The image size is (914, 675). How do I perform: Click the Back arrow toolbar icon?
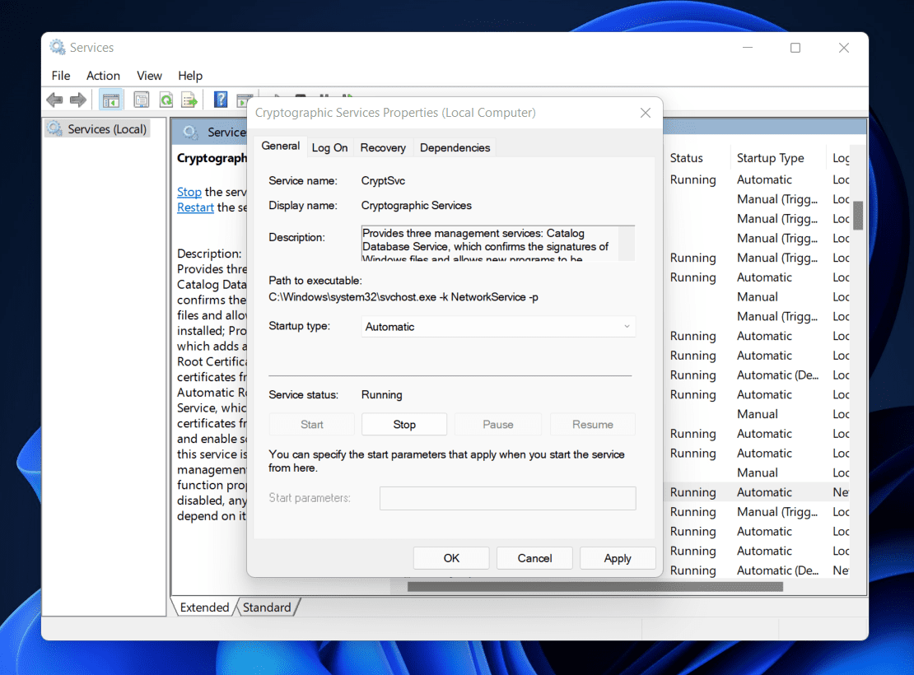pyautogui.click(x=54, y=100)
